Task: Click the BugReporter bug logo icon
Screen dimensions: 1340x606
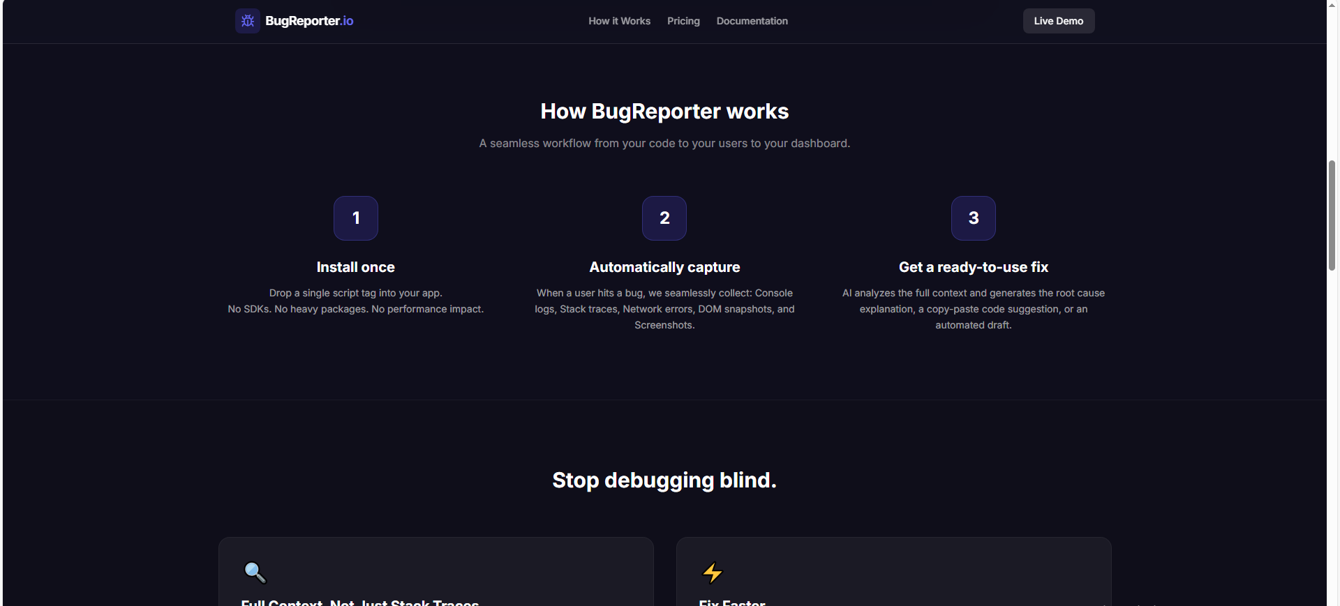Action: tap(248, 21)
